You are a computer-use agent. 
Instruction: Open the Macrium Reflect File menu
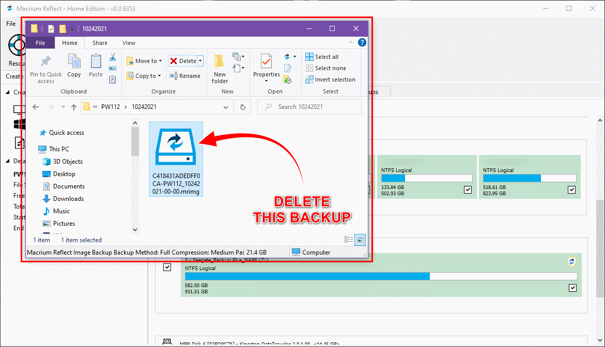(x=11, y=24)
